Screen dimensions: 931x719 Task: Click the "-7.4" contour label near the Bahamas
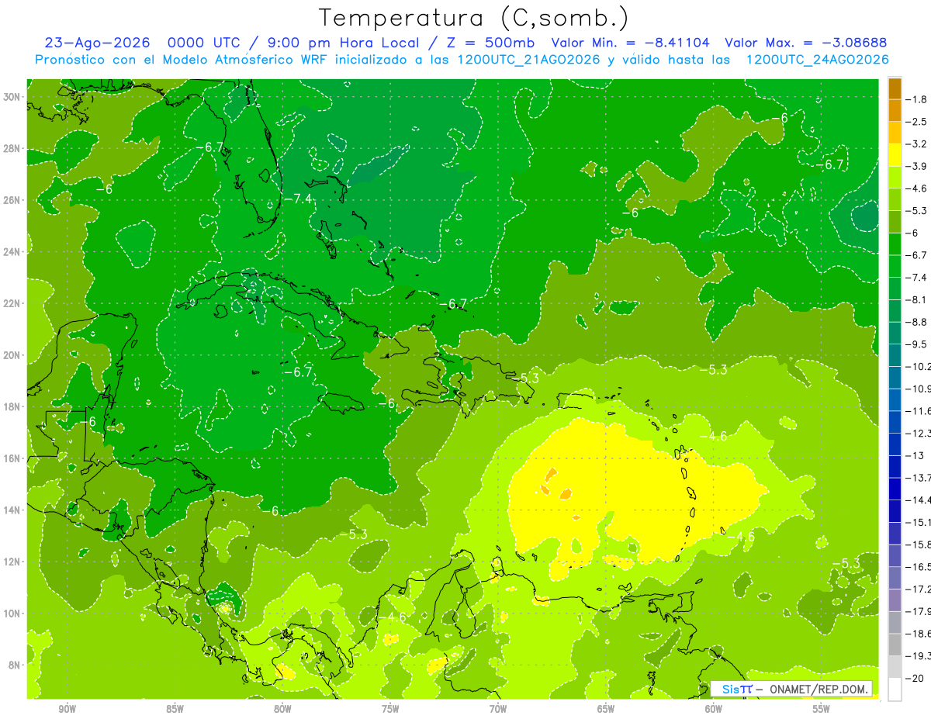(x=297, y=199)
